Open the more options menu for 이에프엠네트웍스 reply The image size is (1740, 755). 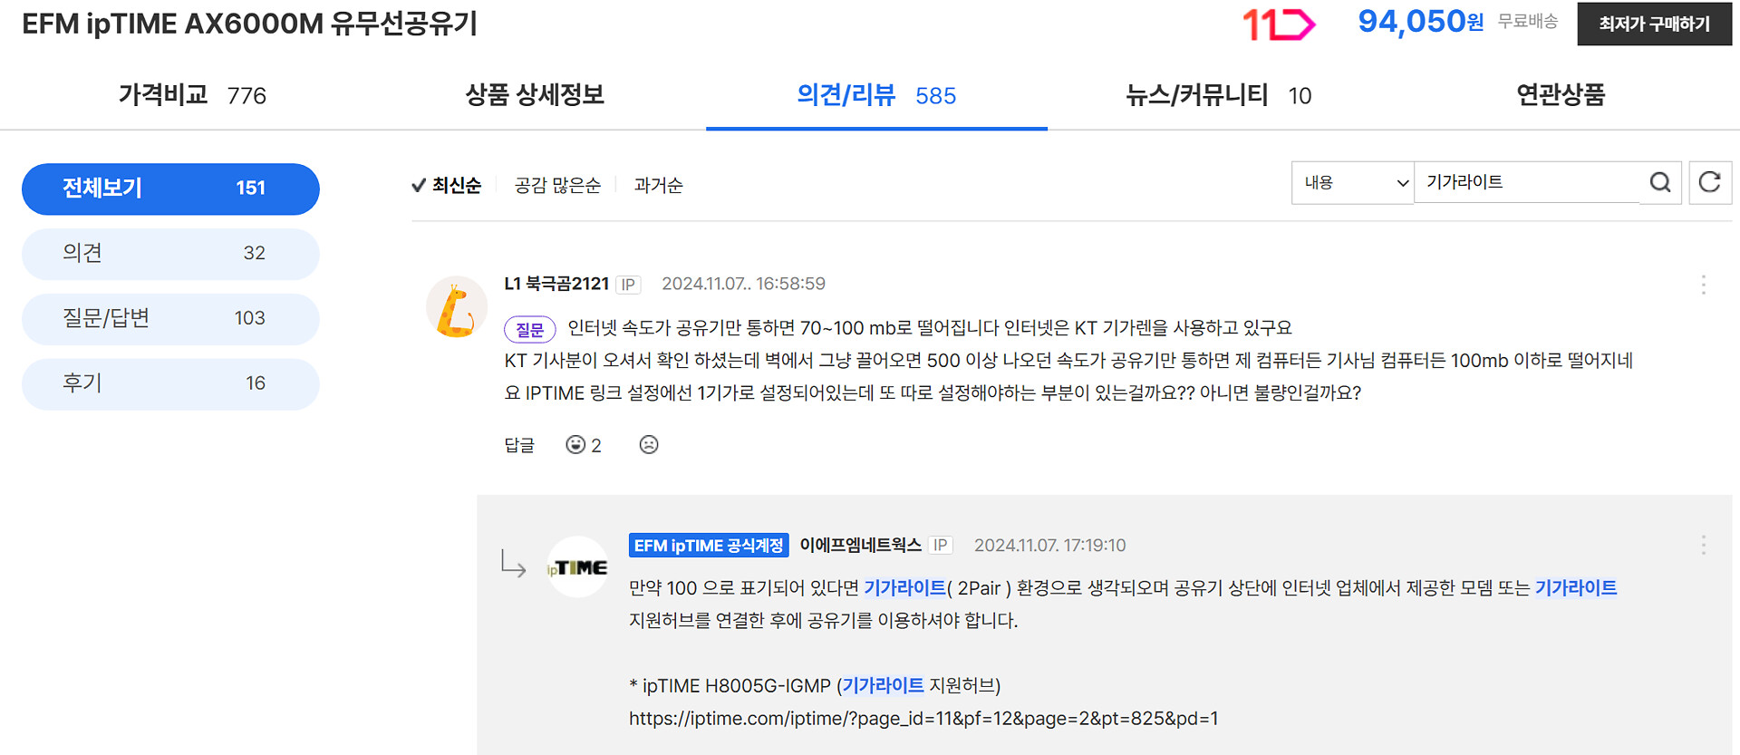point(1704,545)
